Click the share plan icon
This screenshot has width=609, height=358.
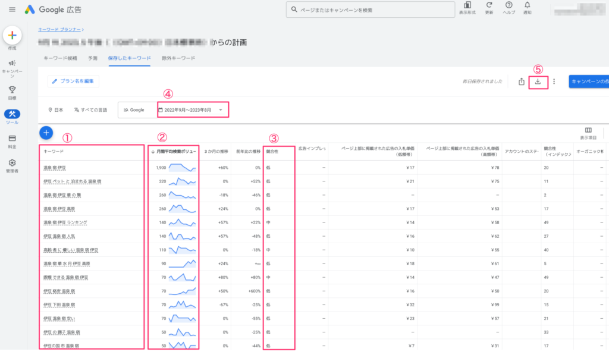[x=521, y=81]
